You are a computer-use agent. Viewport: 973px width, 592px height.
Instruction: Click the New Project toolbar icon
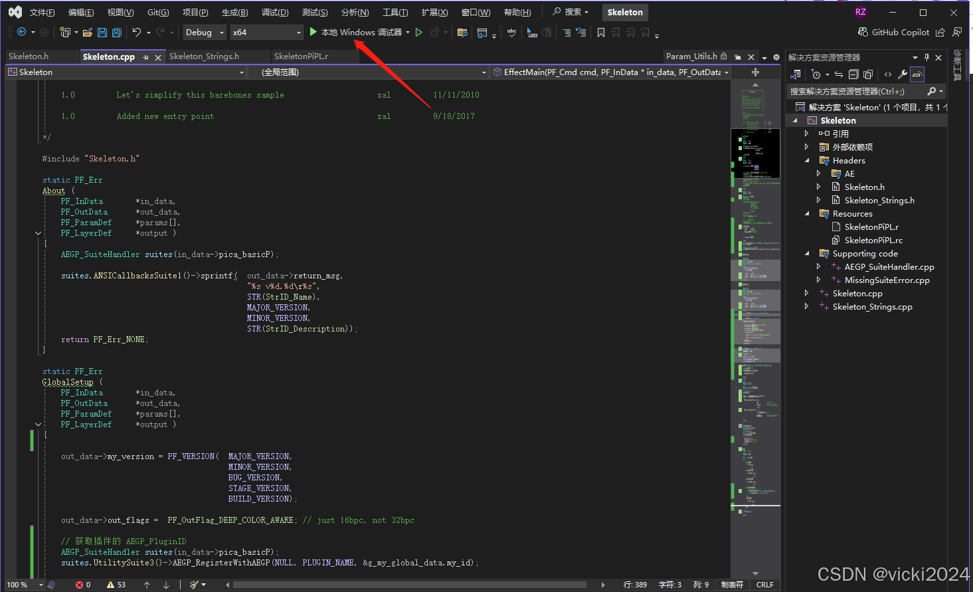click(65, 32)
